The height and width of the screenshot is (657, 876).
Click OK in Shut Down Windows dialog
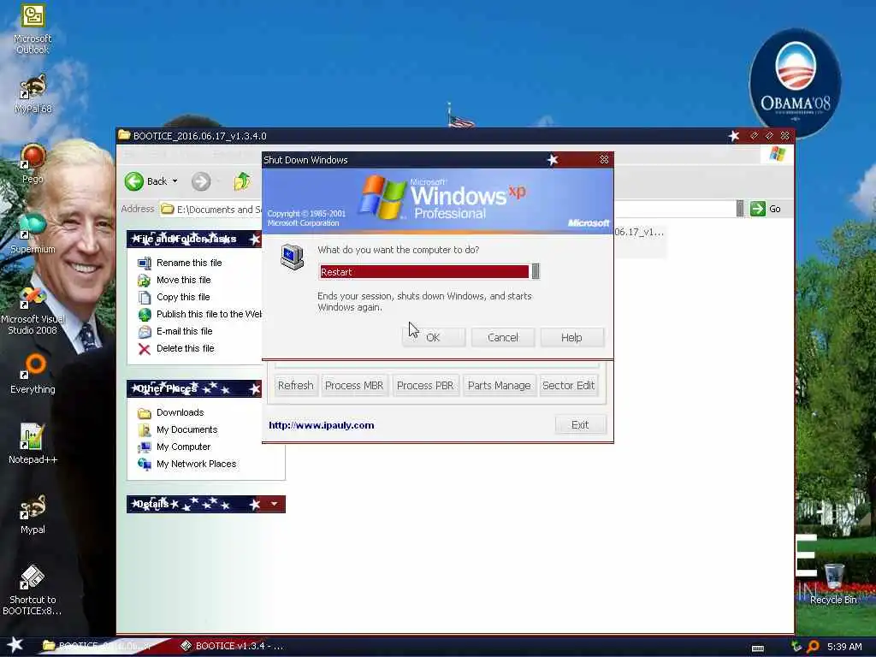click(433, 337)
